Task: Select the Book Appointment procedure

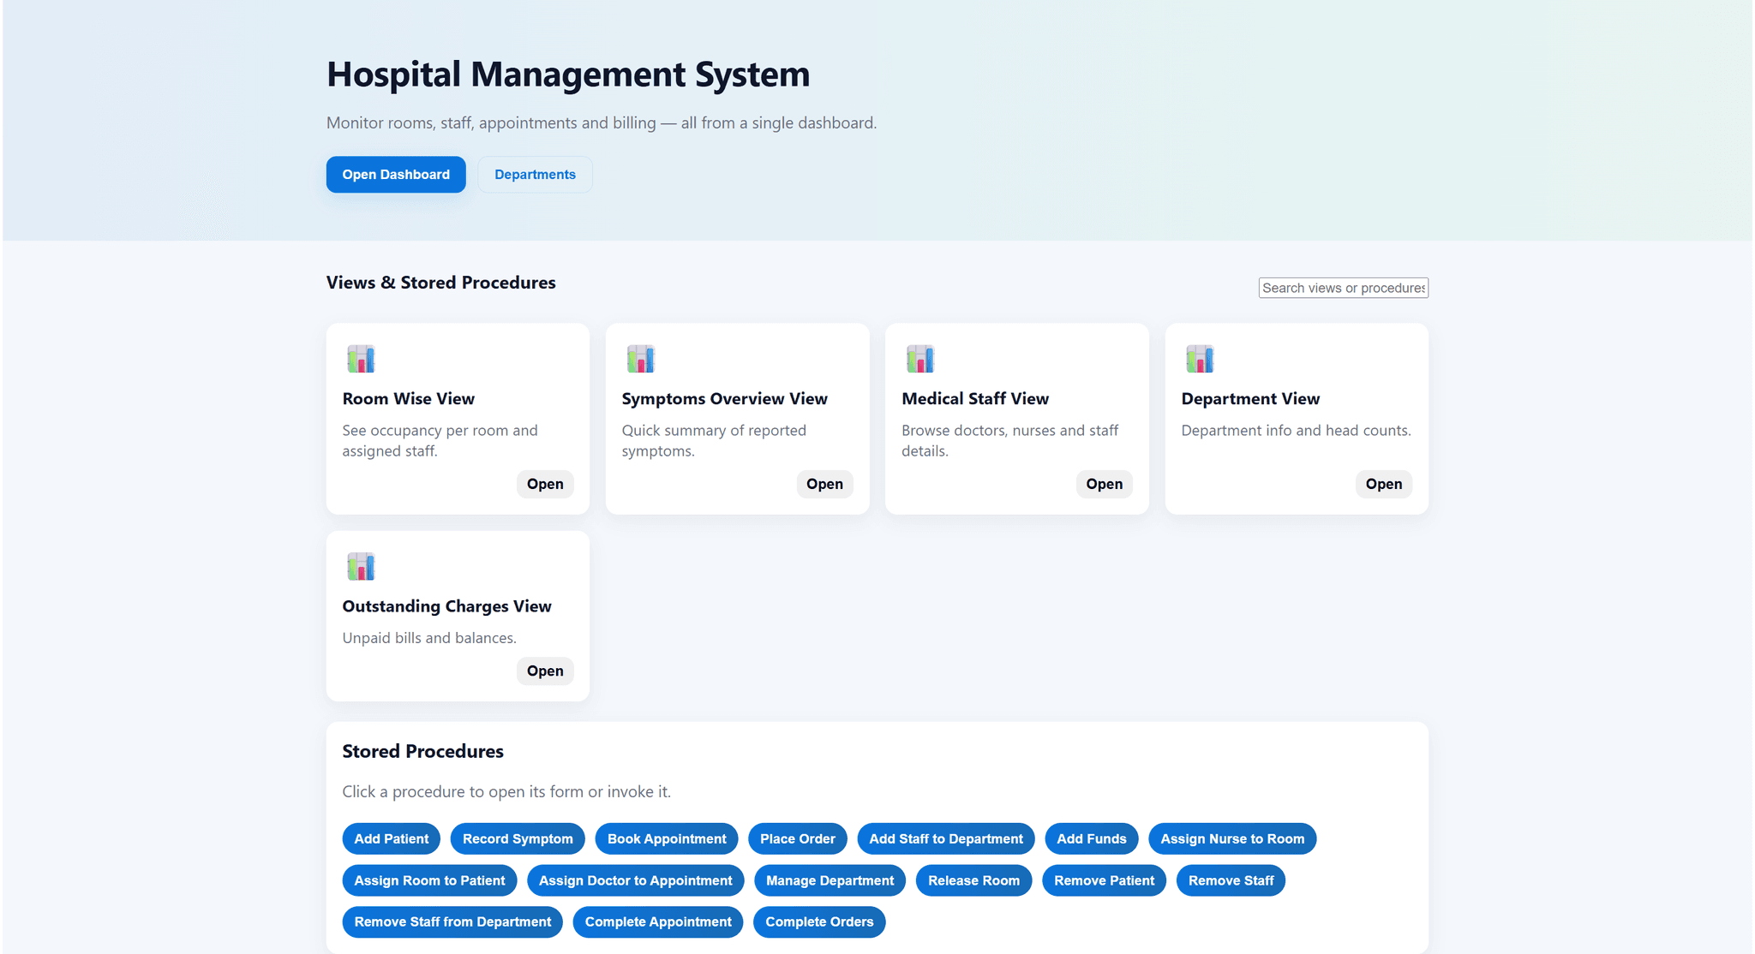Action: click(667, 838)
